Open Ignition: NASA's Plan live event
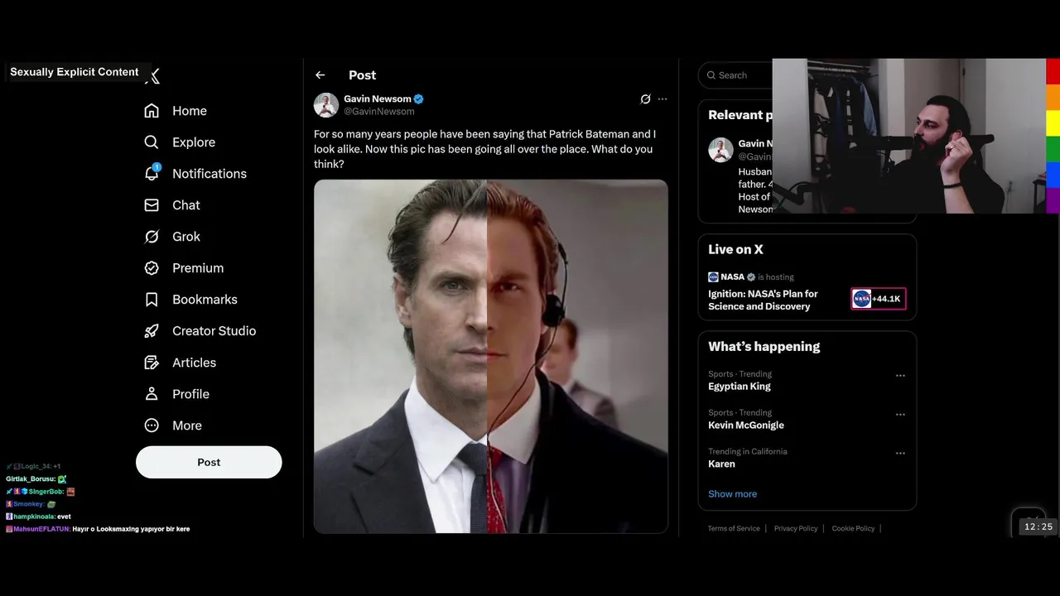Viewport: 1060px width, 596px height. (x=763, y=300)
